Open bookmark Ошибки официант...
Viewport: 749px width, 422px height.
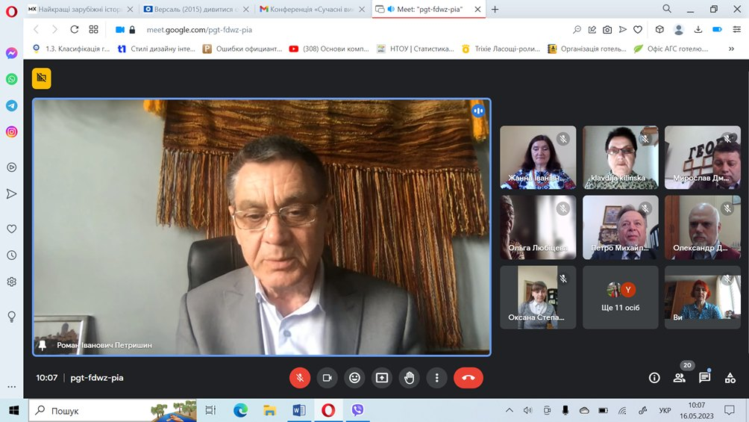[x=242, y=49]
